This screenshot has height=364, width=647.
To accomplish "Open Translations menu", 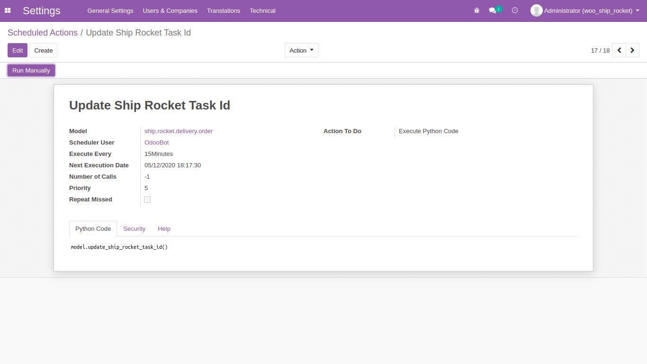I will point(224,10).
